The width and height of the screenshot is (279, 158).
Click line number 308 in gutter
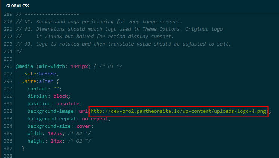tap(8, 156)
